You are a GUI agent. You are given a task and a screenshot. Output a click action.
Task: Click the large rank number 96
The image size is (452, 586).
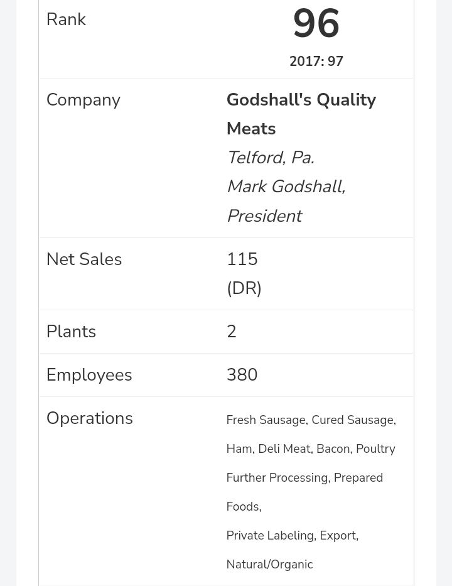(316, 24)
